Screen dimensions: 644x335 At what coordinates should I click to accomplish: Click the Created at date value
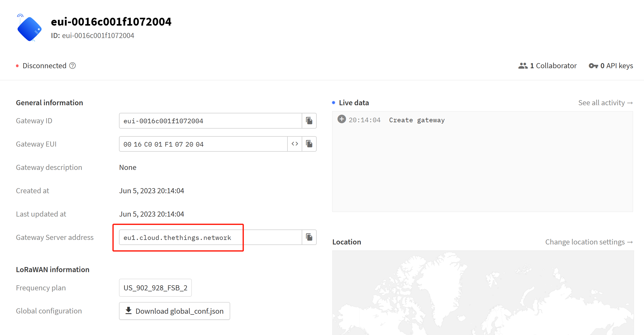click(x=151, y=191)
